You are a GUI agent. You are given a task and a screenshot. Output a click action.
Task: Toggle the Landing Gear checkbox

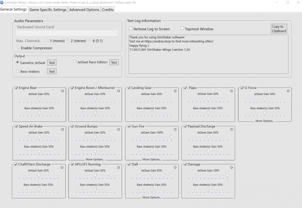pyautogui.click(x=129, y=88)
